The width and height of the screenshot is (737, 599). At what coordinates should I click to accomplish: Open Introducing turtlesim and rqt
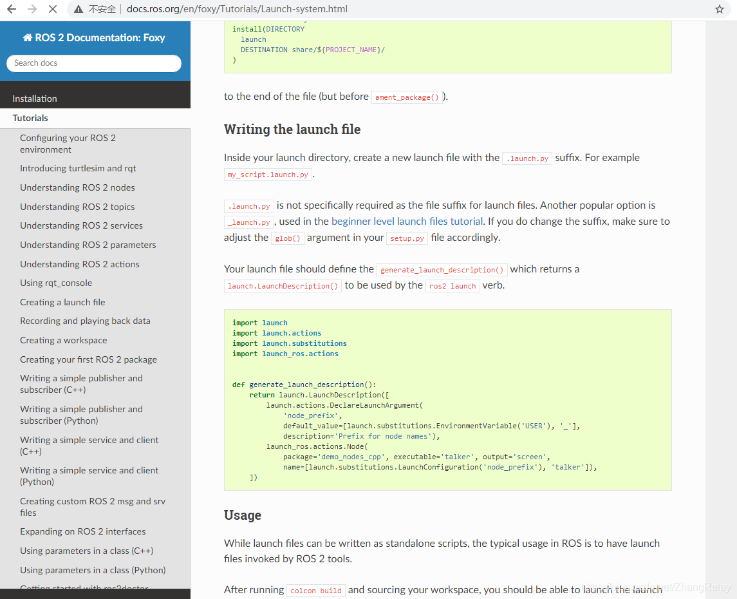[x=78, y=168]
